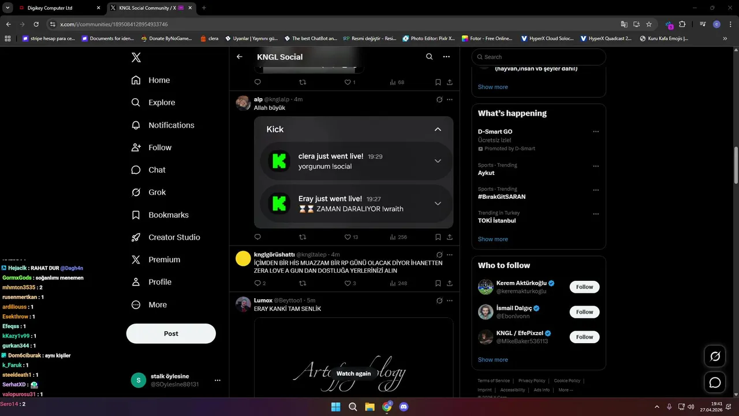The width and height of the screenshot is (739, 416).
Task: Open more options for #BırakGitSARAN trend
Action: (x=596, y=190)
